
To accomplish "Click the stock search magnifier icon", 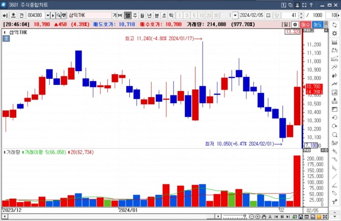I will [59, 15].
